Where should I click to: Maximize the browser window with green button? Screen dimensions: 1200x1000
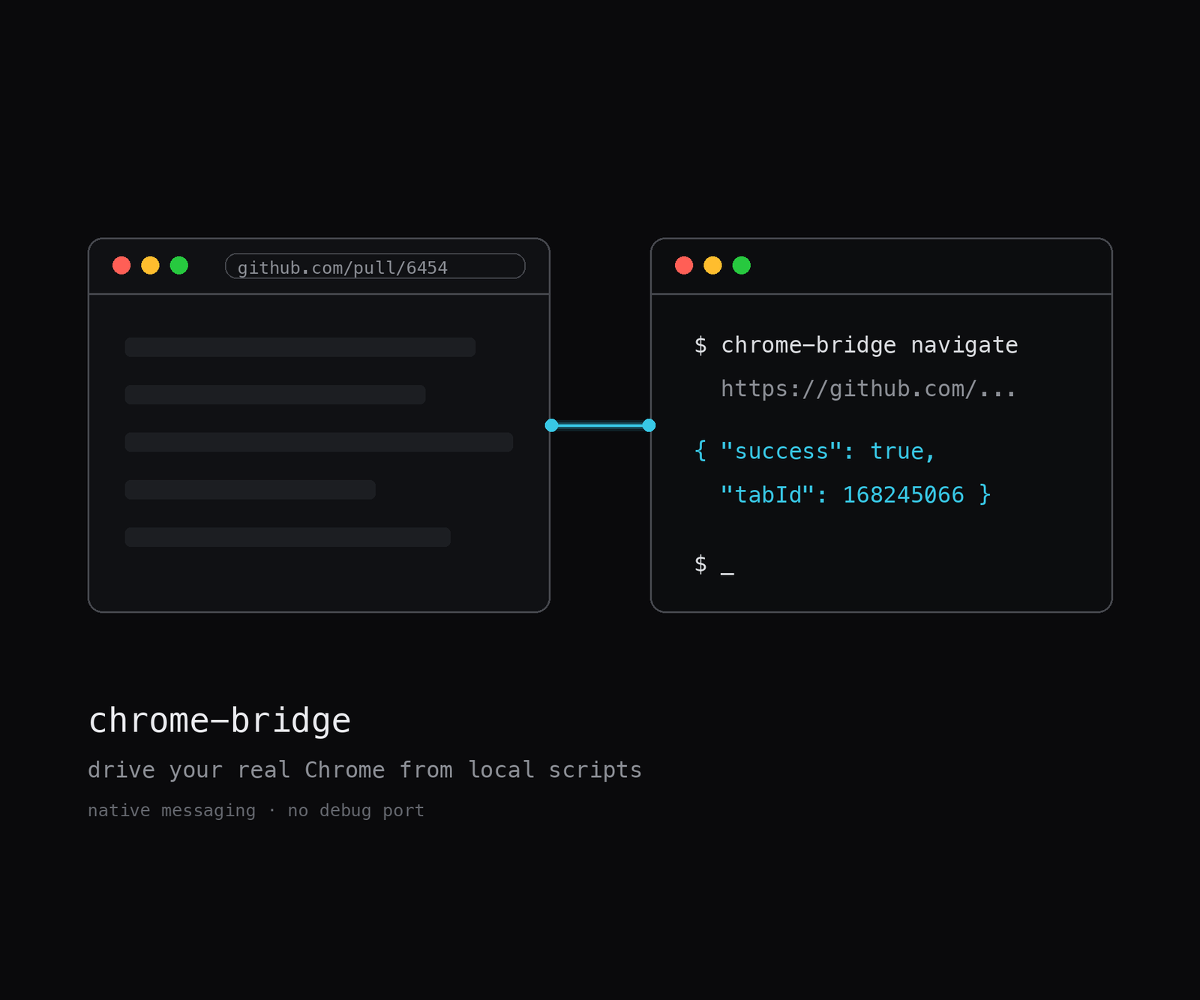179,266
